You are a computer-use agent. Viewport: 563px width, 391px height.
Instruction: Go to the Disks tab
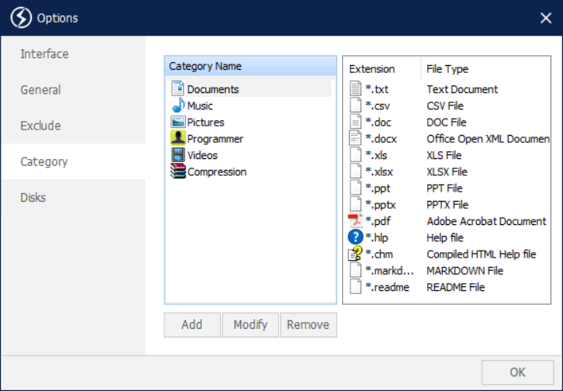[x=73, y=198]
